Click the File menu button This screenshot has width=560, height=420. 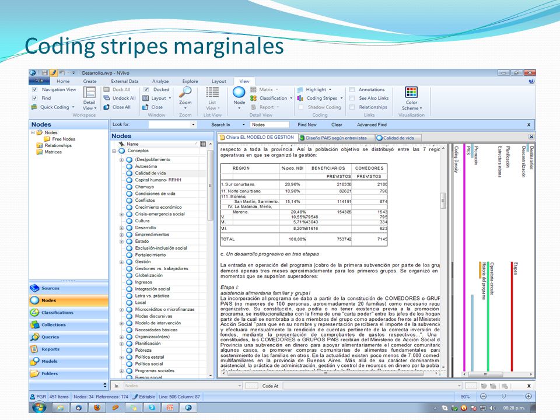tap(39, 80)
